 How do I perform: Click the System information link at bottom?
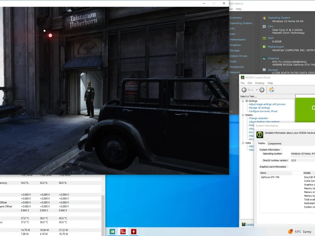(250, 224)
